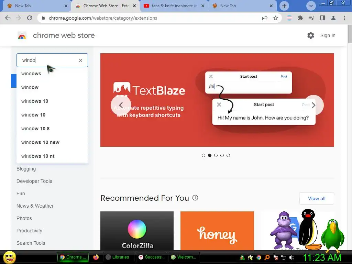Click the browser forward arrow
The image size is (352, 264).
coord(19,18)
